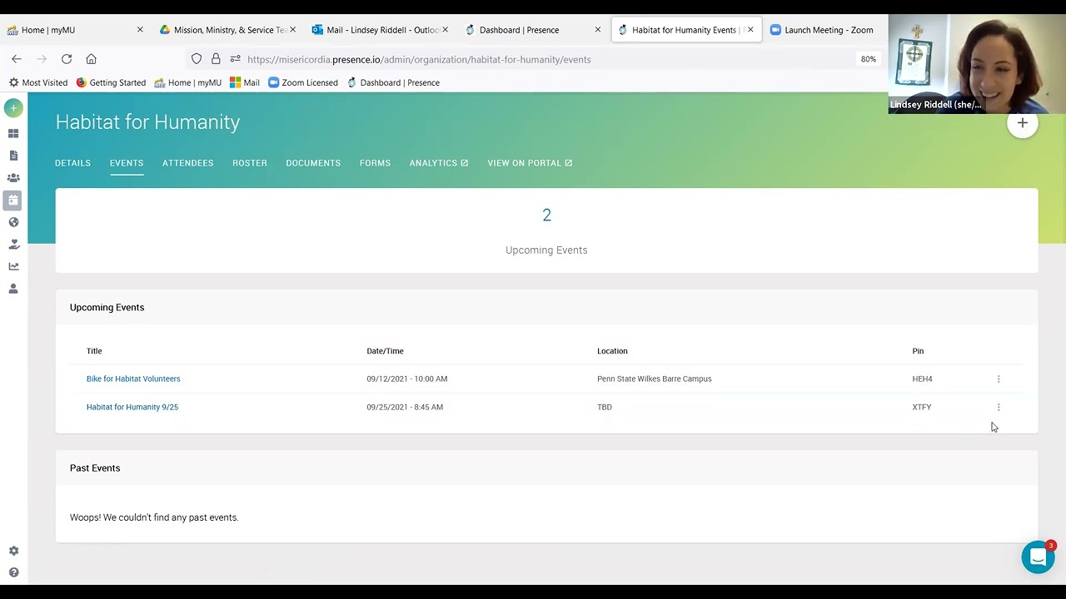Open Zoom Licensed bookmark

click(x=303, y=82)
